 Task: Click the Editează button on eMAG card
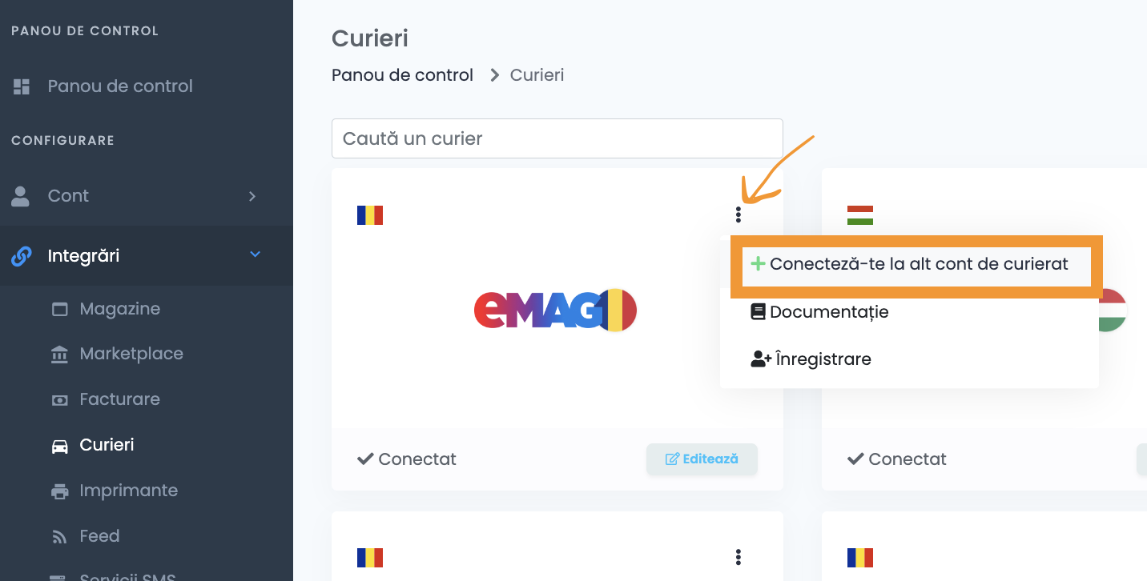tap(702, 459)
